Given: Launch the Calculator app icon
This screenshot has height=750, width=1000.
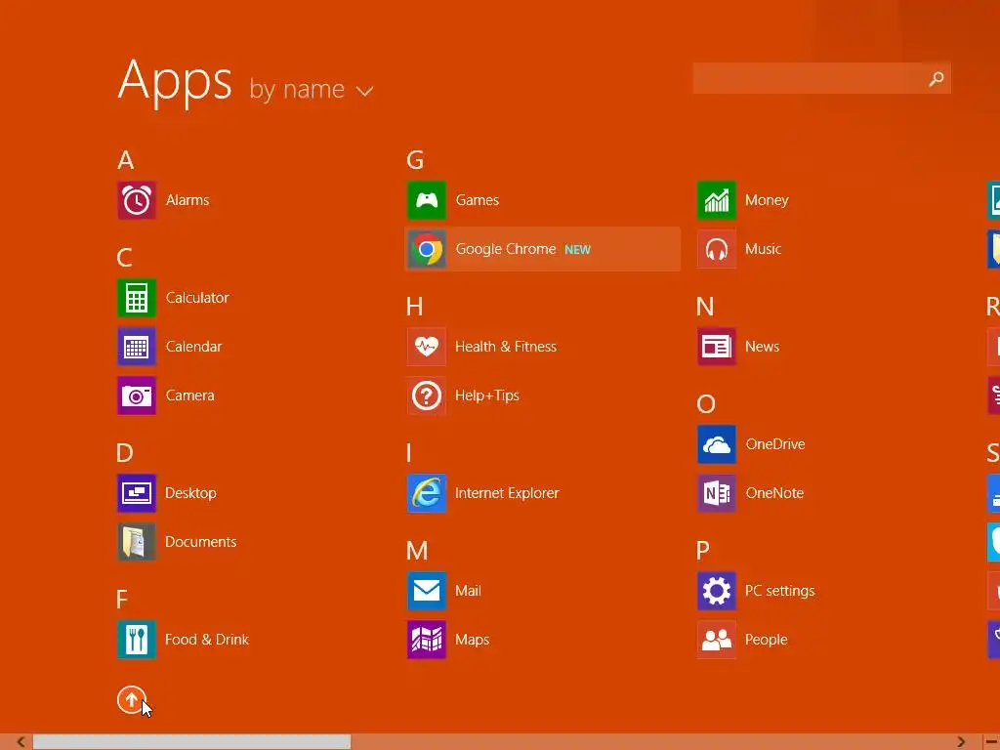Looking at the screenshot, I should (137, 298).
